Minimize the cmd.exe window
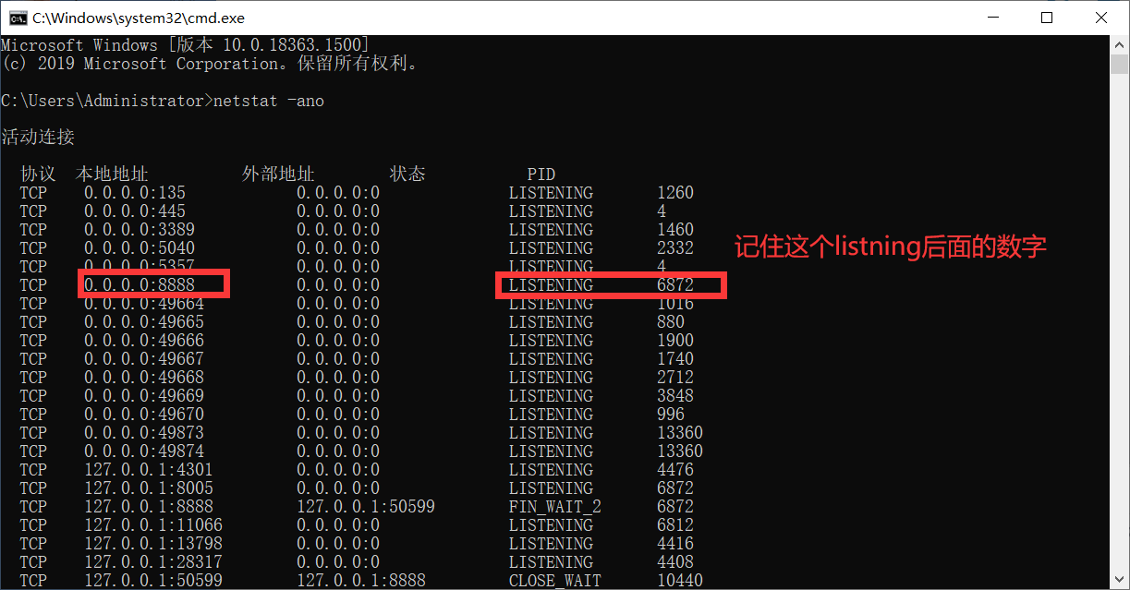Image resolution: width=1130 pixels, height=590 pixels. [992, 17]
